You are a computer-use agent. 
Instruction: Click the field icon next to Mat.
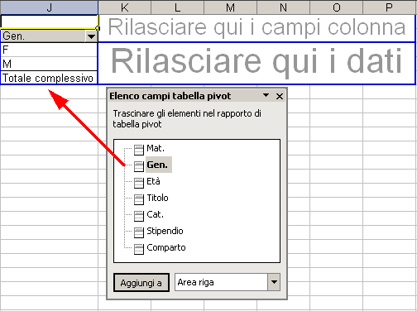[139, 150]
